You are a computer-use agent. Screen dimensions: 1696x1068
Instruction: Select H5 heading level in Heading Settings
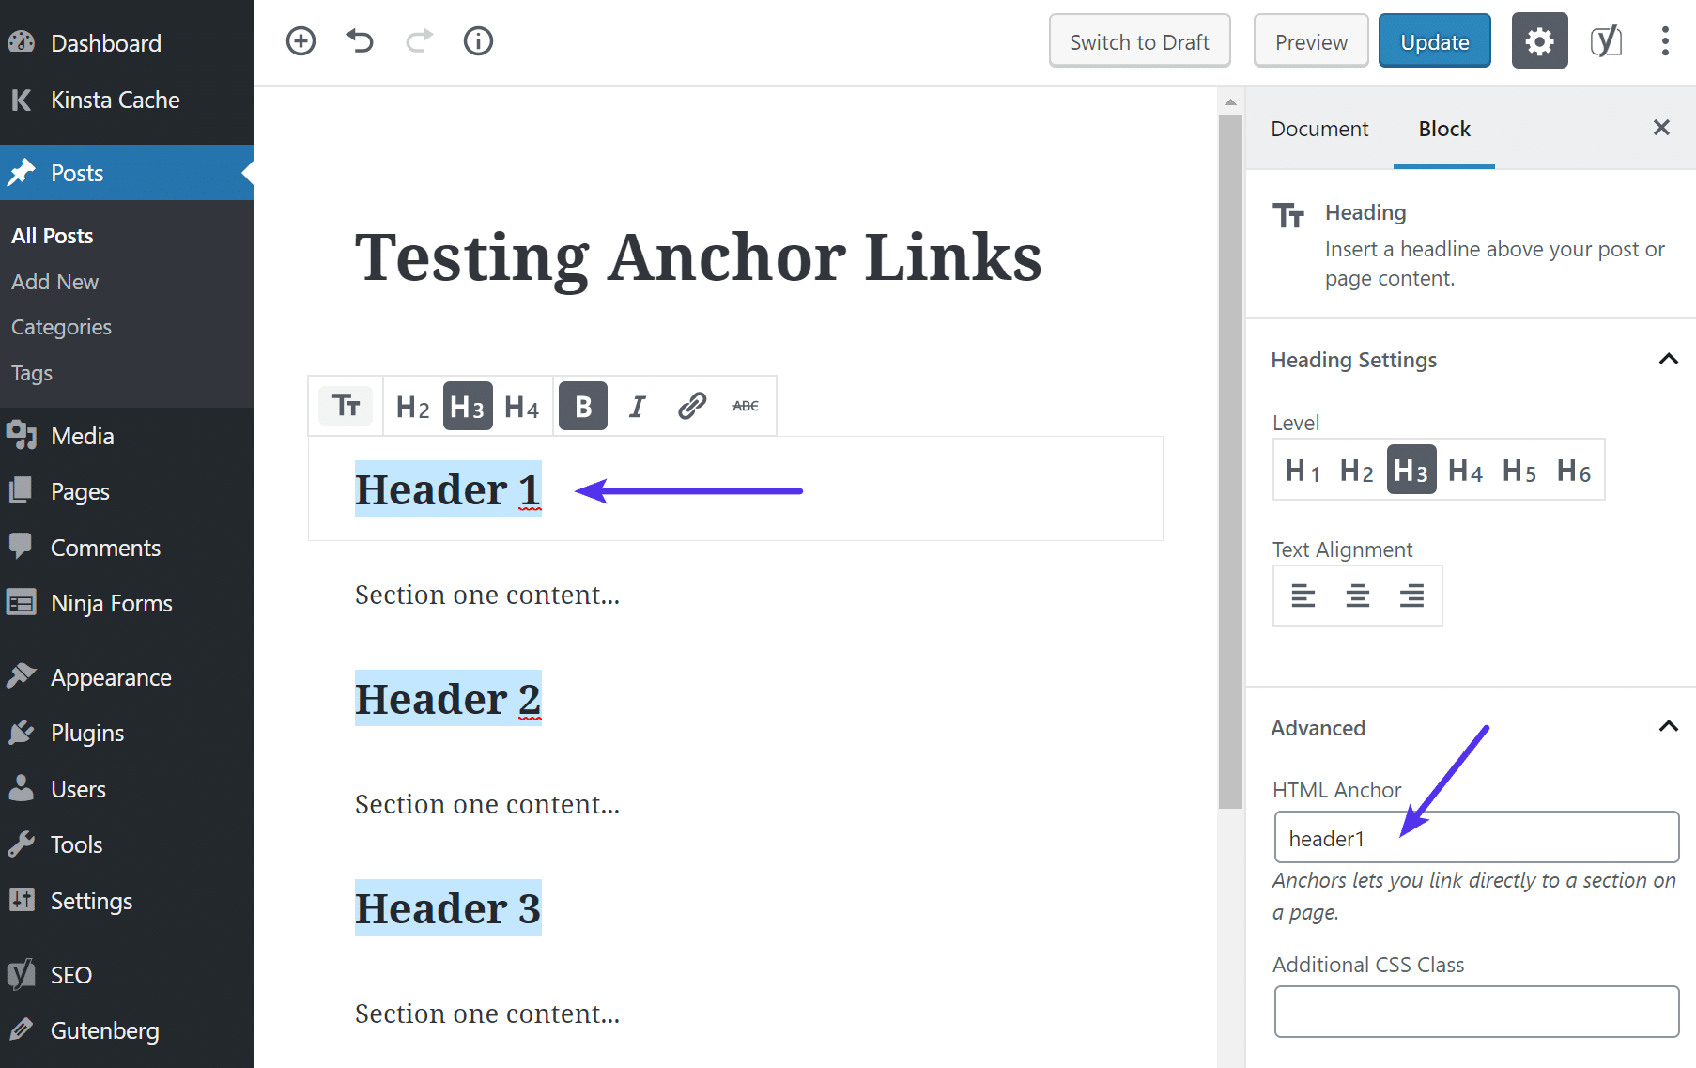[x=1519, y=470]
